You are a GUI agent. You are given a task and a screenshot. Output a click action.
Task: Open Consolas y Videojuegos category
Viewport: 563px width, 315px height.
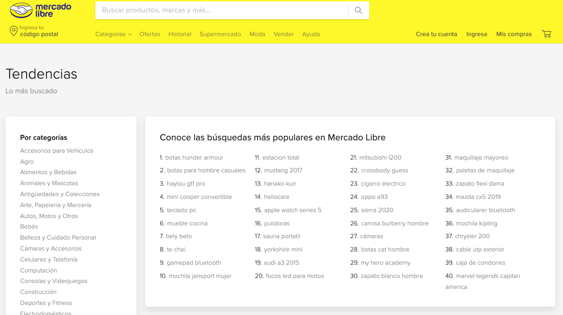pyautogui.click(x=54, y=281)
